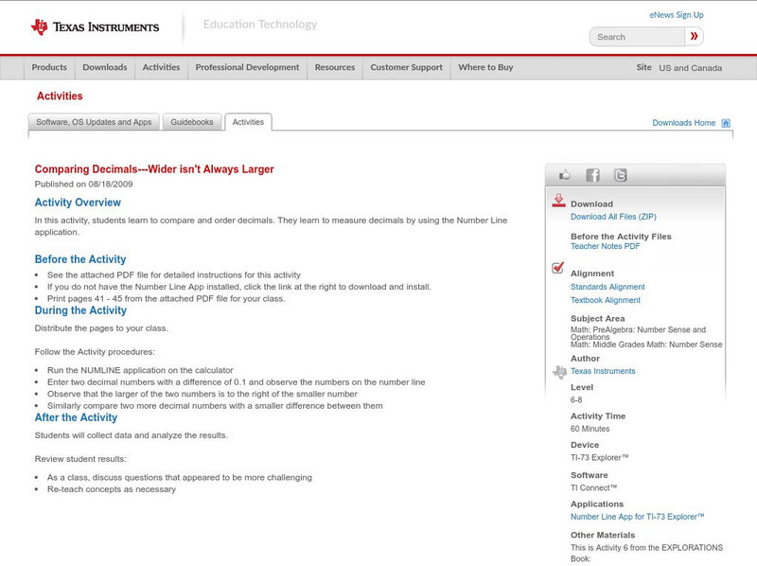
Task: Click the gray TI icon beside Author
Action: coord(559,372)
